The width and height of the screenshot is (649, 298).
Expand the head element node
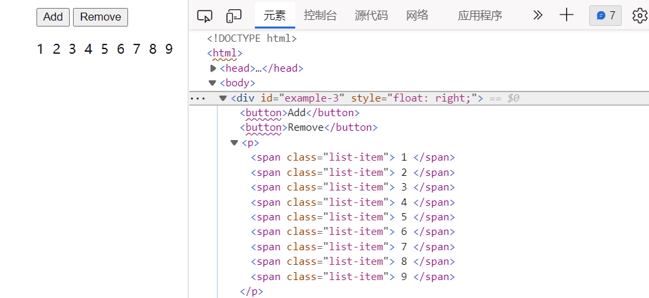[x=213, y=68]
